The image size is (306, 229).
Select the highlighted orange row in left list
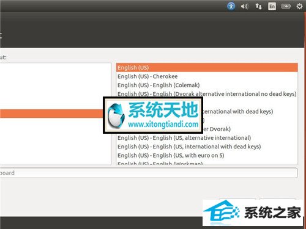51,114
